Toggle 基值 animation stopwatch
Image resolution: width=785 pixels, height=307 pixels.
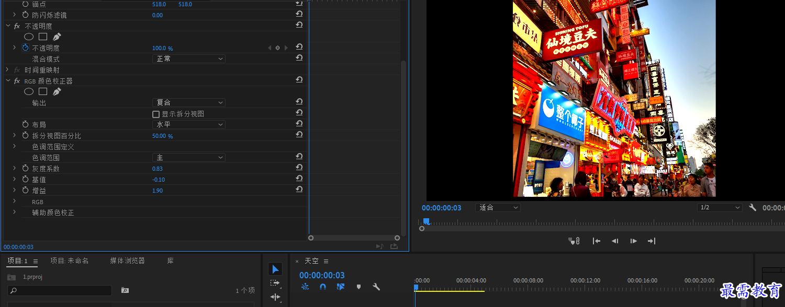tap(26, 179)
